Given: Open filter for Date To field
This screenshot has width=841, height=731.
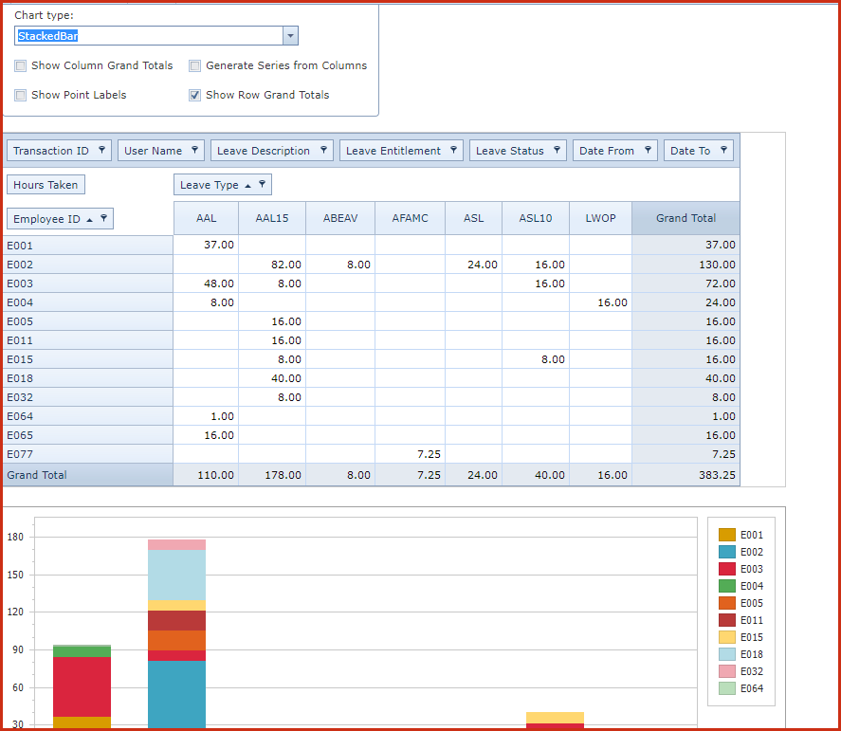Looking at the screenshot, I should pos(723,150).
